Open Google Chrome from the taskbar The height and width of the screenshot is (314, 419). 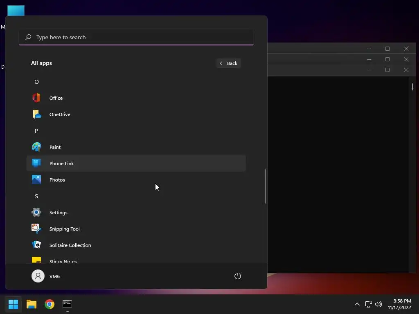(x=50, y=304)
